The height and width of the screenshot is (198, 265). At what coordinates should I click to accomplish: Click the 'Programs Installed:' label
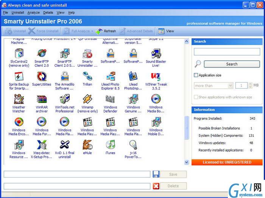coord(208,118)
